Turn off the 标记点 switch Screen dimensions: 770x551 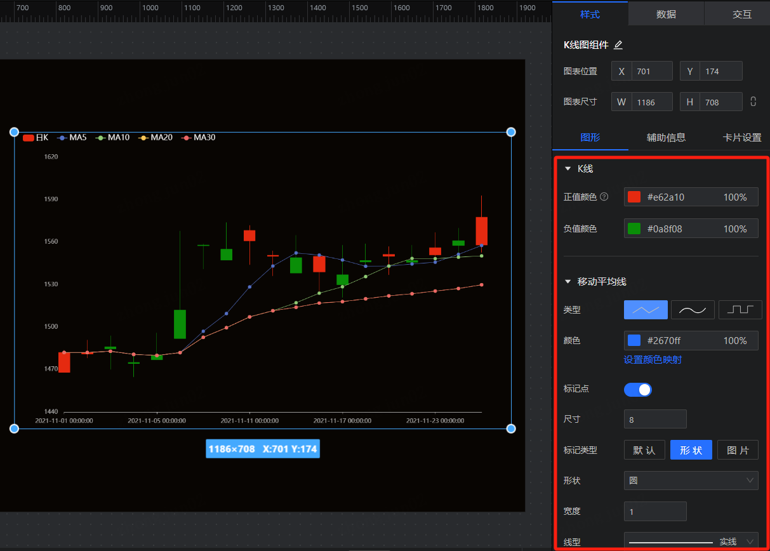coord(637,389)
